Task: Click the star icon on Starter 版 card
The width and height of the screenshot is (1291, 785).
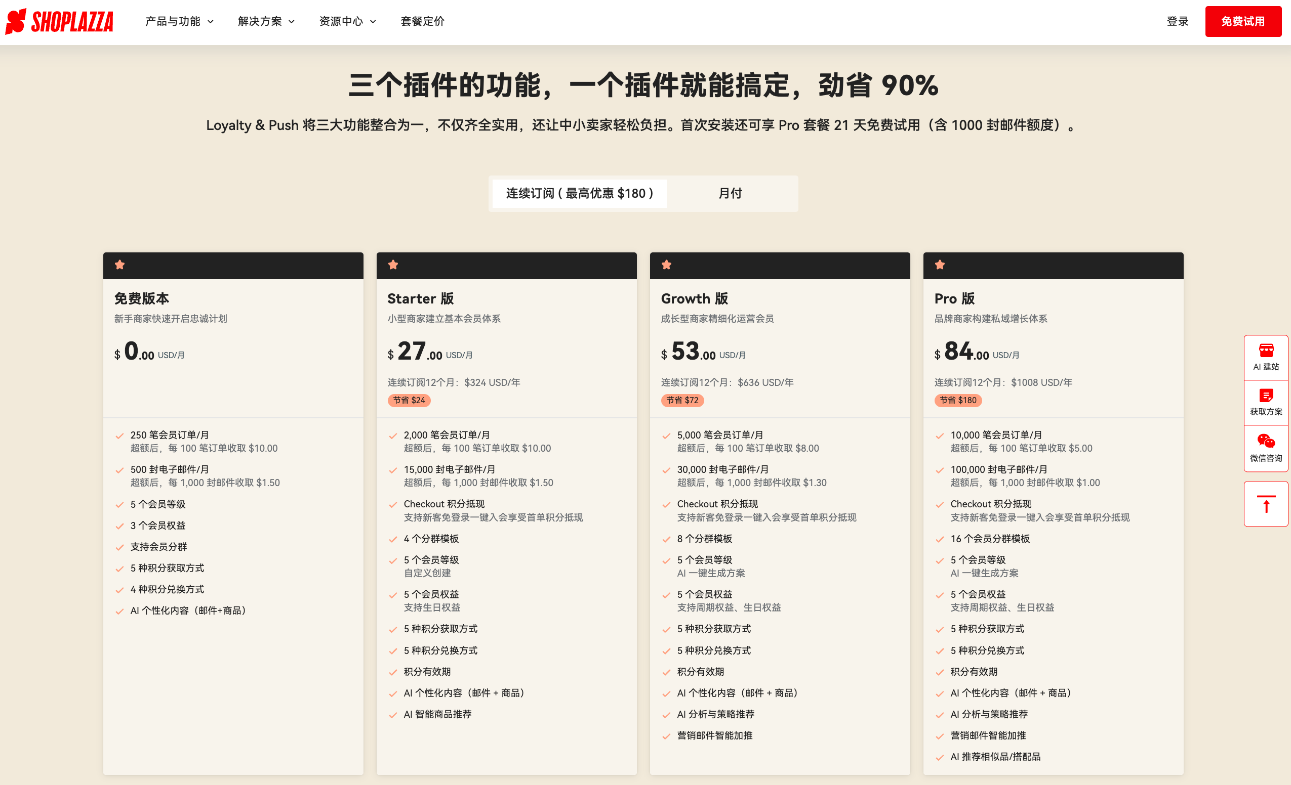Action: click(393, 265)
